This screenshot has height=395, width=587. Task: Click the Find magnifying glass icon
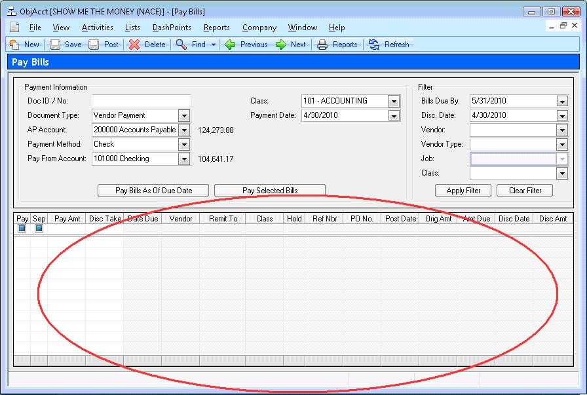181,45
